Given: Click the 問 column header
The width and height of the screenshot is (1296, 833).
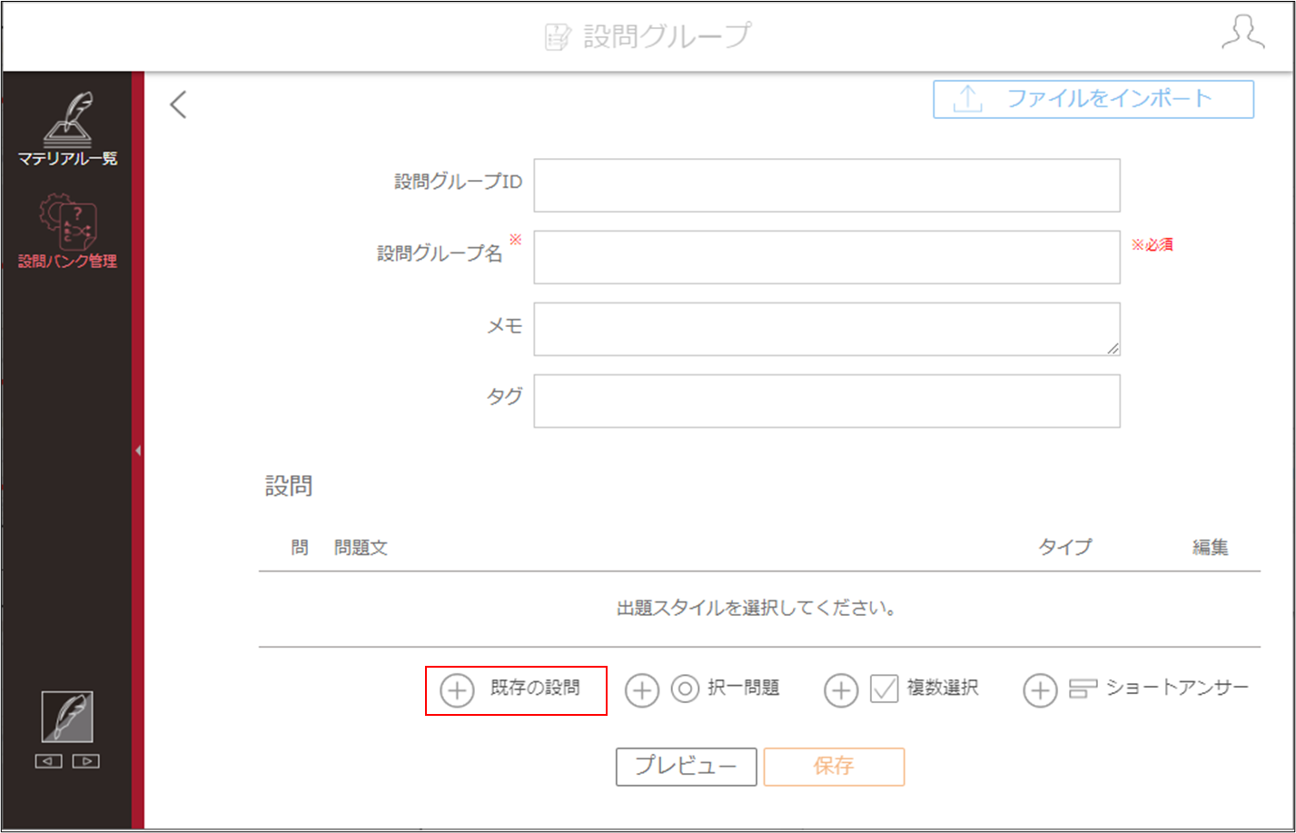Looking at the screenshot, I should point(300,548).
